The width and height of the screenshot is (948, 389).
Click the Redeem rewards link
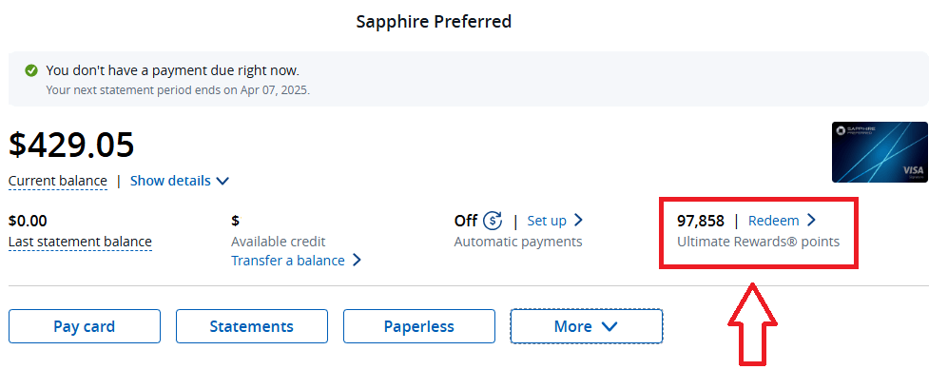point(773,221)
